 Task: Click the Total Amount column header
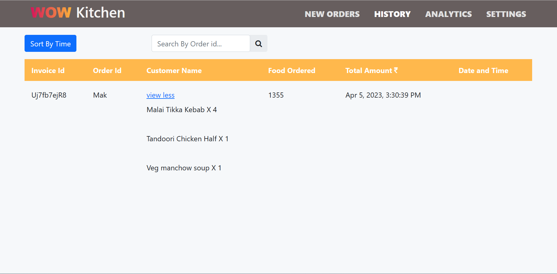[371, 70]
